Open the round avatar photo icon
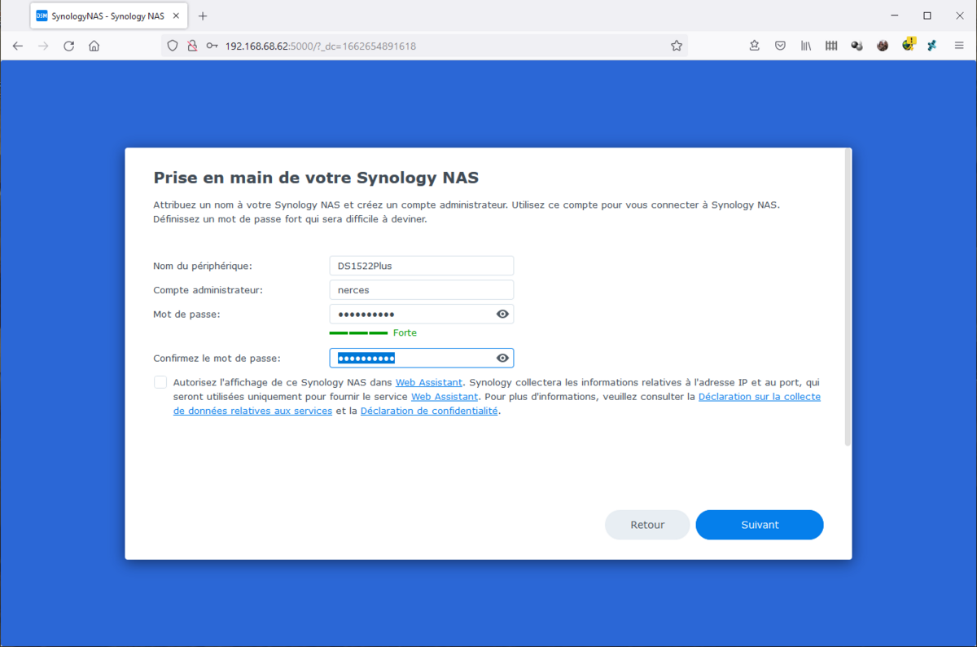 tap(883, 46)
